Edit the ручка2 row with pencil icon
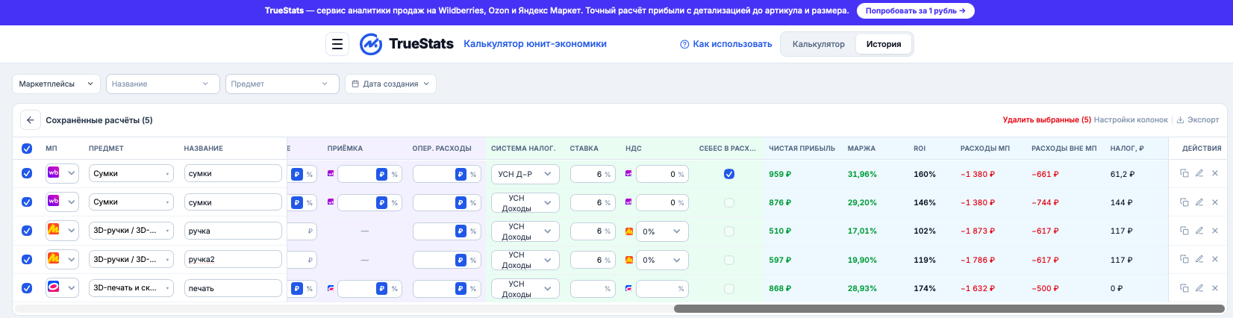This screenshot has width=1233, height=318. [1199, 259]
